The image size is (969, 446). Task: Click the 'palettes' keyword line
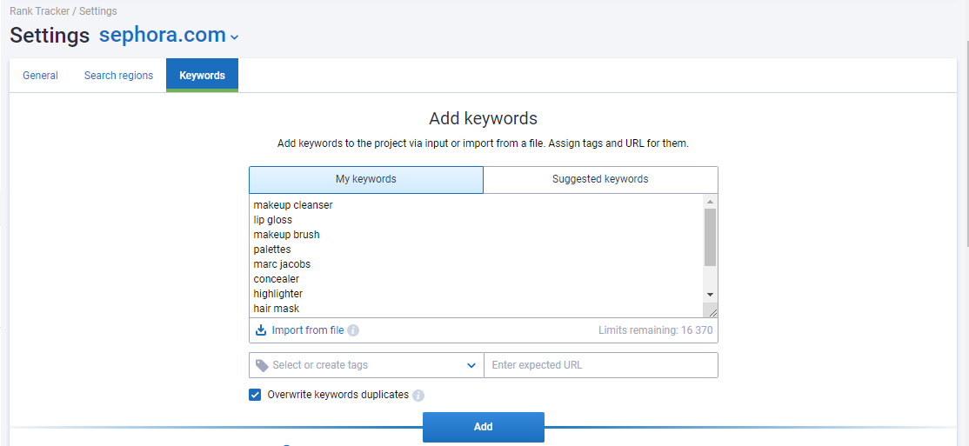pos(272,250)
